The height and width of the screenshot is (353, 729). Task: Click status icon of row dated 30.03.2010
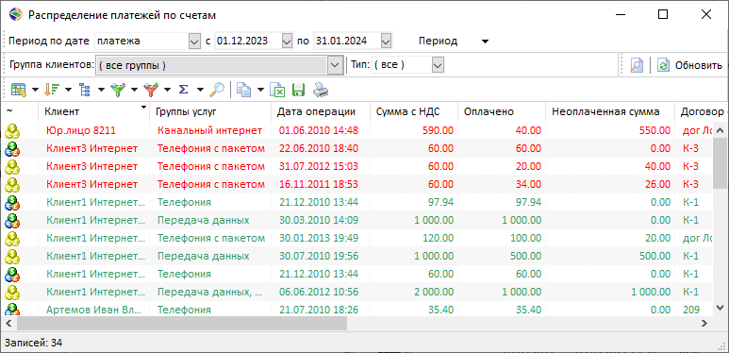point(12,220)
